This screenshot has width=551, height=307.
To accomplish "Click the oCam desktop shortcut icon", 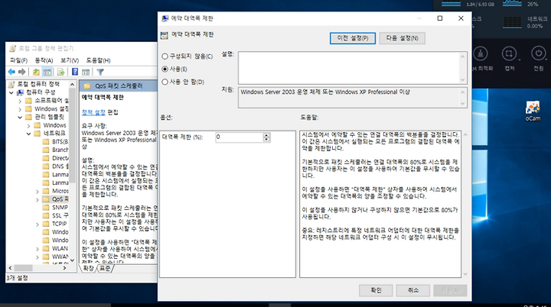I will (x=533, y=111).
